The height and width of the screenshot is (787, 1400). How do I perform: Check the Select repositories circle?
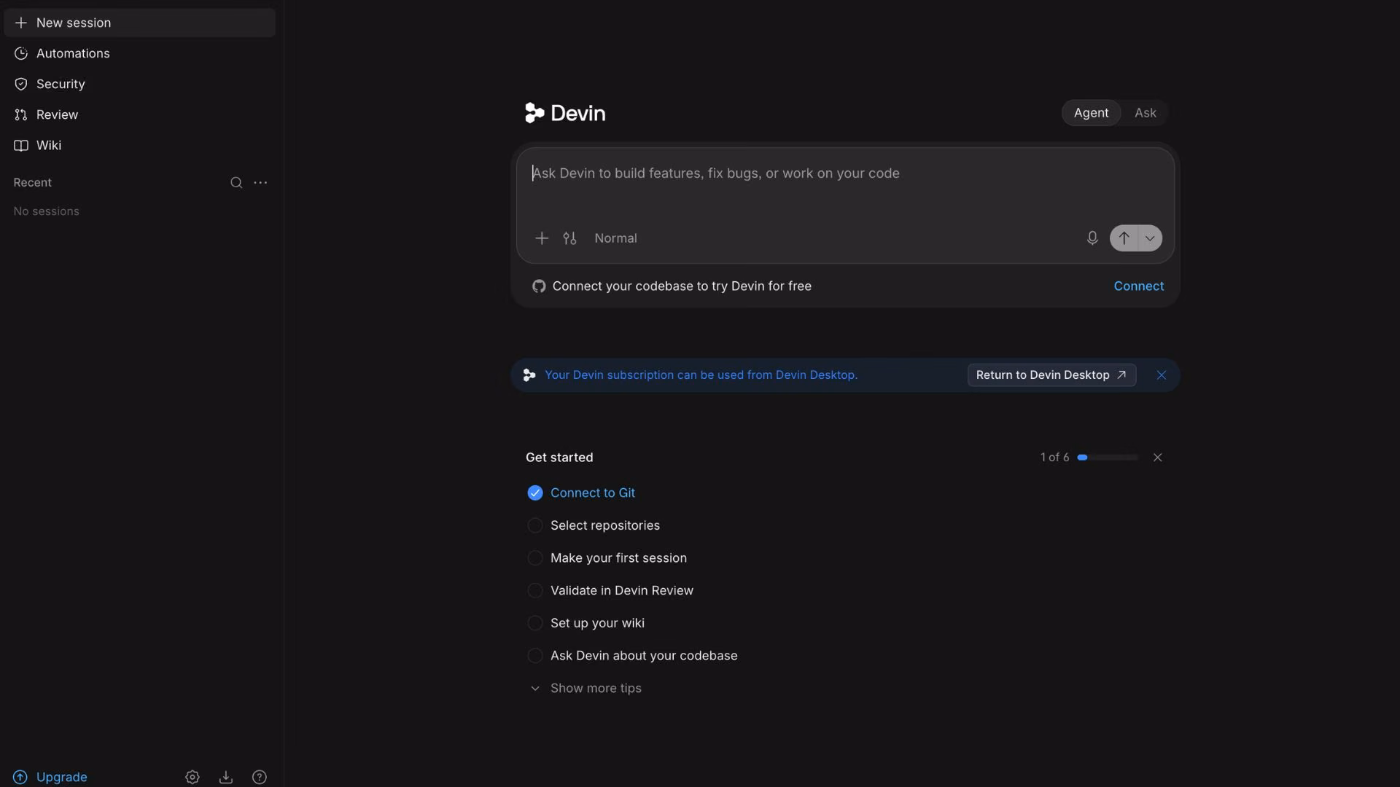(x=535, y=525)
